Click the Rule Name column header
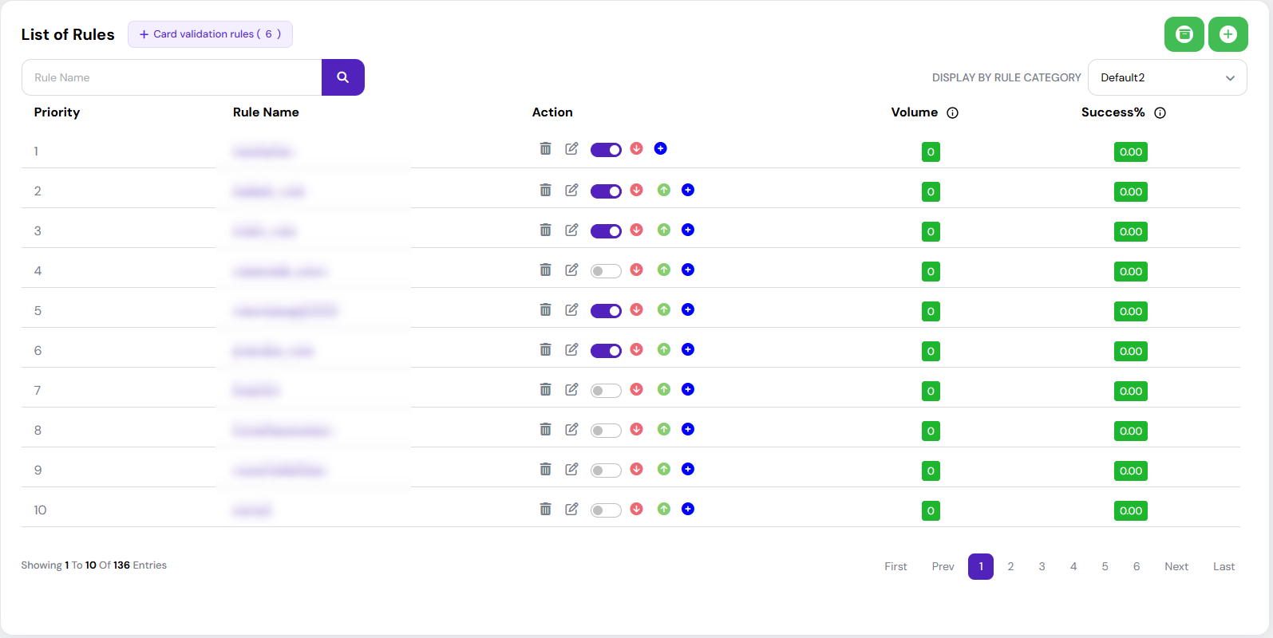This screenshot has height=638, width=1273. (266, 112)
